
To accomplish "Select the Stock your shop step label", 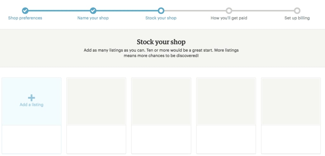I will click(161, 18).
